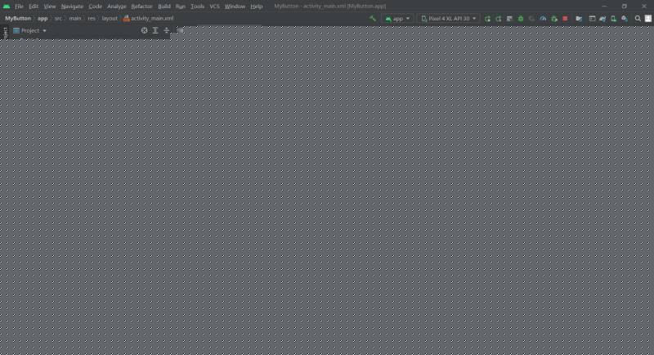
Task: Click the Android Studio logo icon
Action: coord(7,7)
